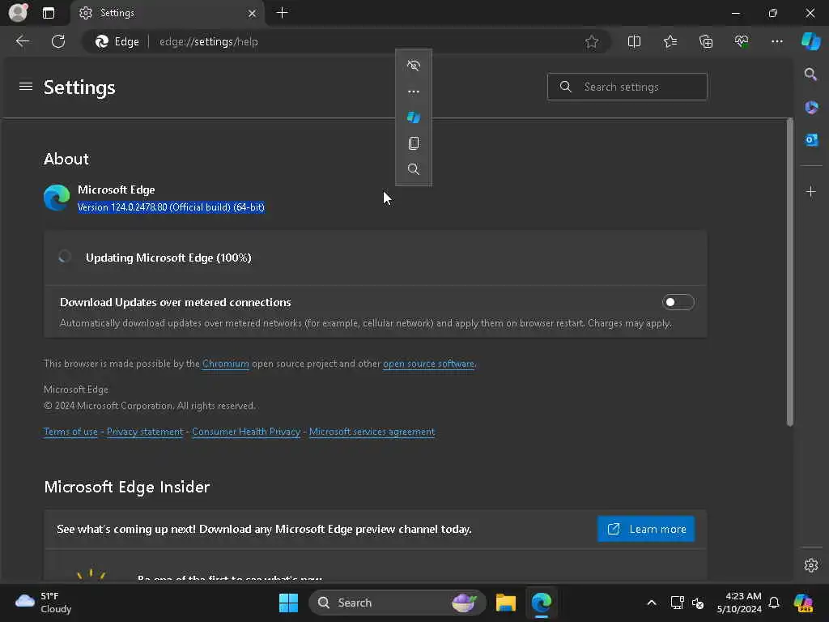Open the network status tray icon
This screenshot has width=829, height=622.
(x=677, y=603)
